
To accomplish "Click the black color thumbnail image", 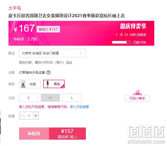I will click(x=48, y=84).
